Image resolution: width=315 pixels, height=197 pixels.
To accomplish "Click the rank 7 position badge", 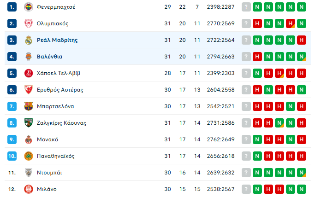I will [x=12, y=106].
